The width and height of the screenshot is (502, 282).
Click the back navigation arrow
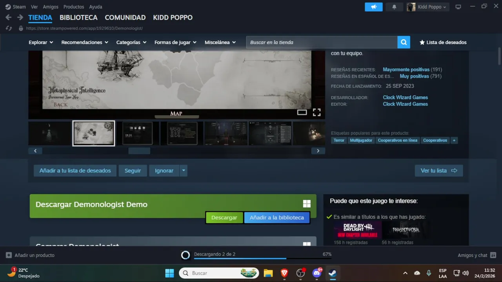click(8, 18)
